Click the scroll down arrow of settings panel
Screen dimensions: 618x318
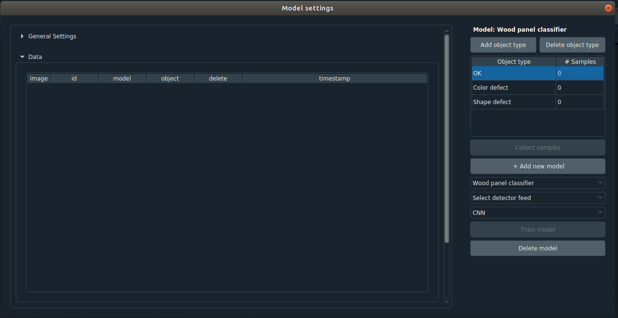point(447,302)
